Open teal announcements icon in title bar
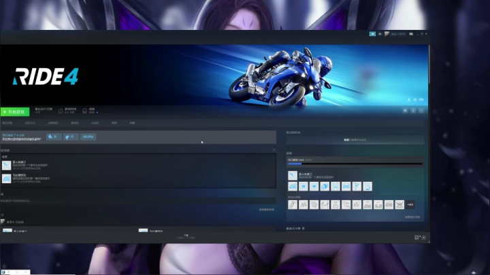490x275 pixels. coord(372,34)
